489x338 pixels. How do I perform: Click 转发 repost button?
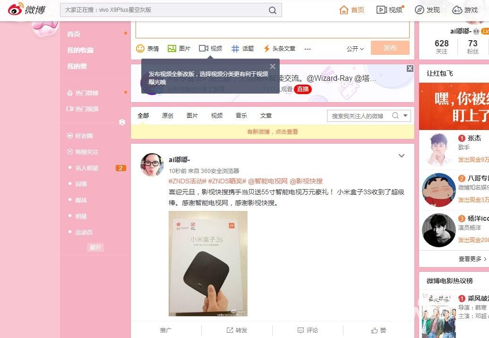(237, 330)
